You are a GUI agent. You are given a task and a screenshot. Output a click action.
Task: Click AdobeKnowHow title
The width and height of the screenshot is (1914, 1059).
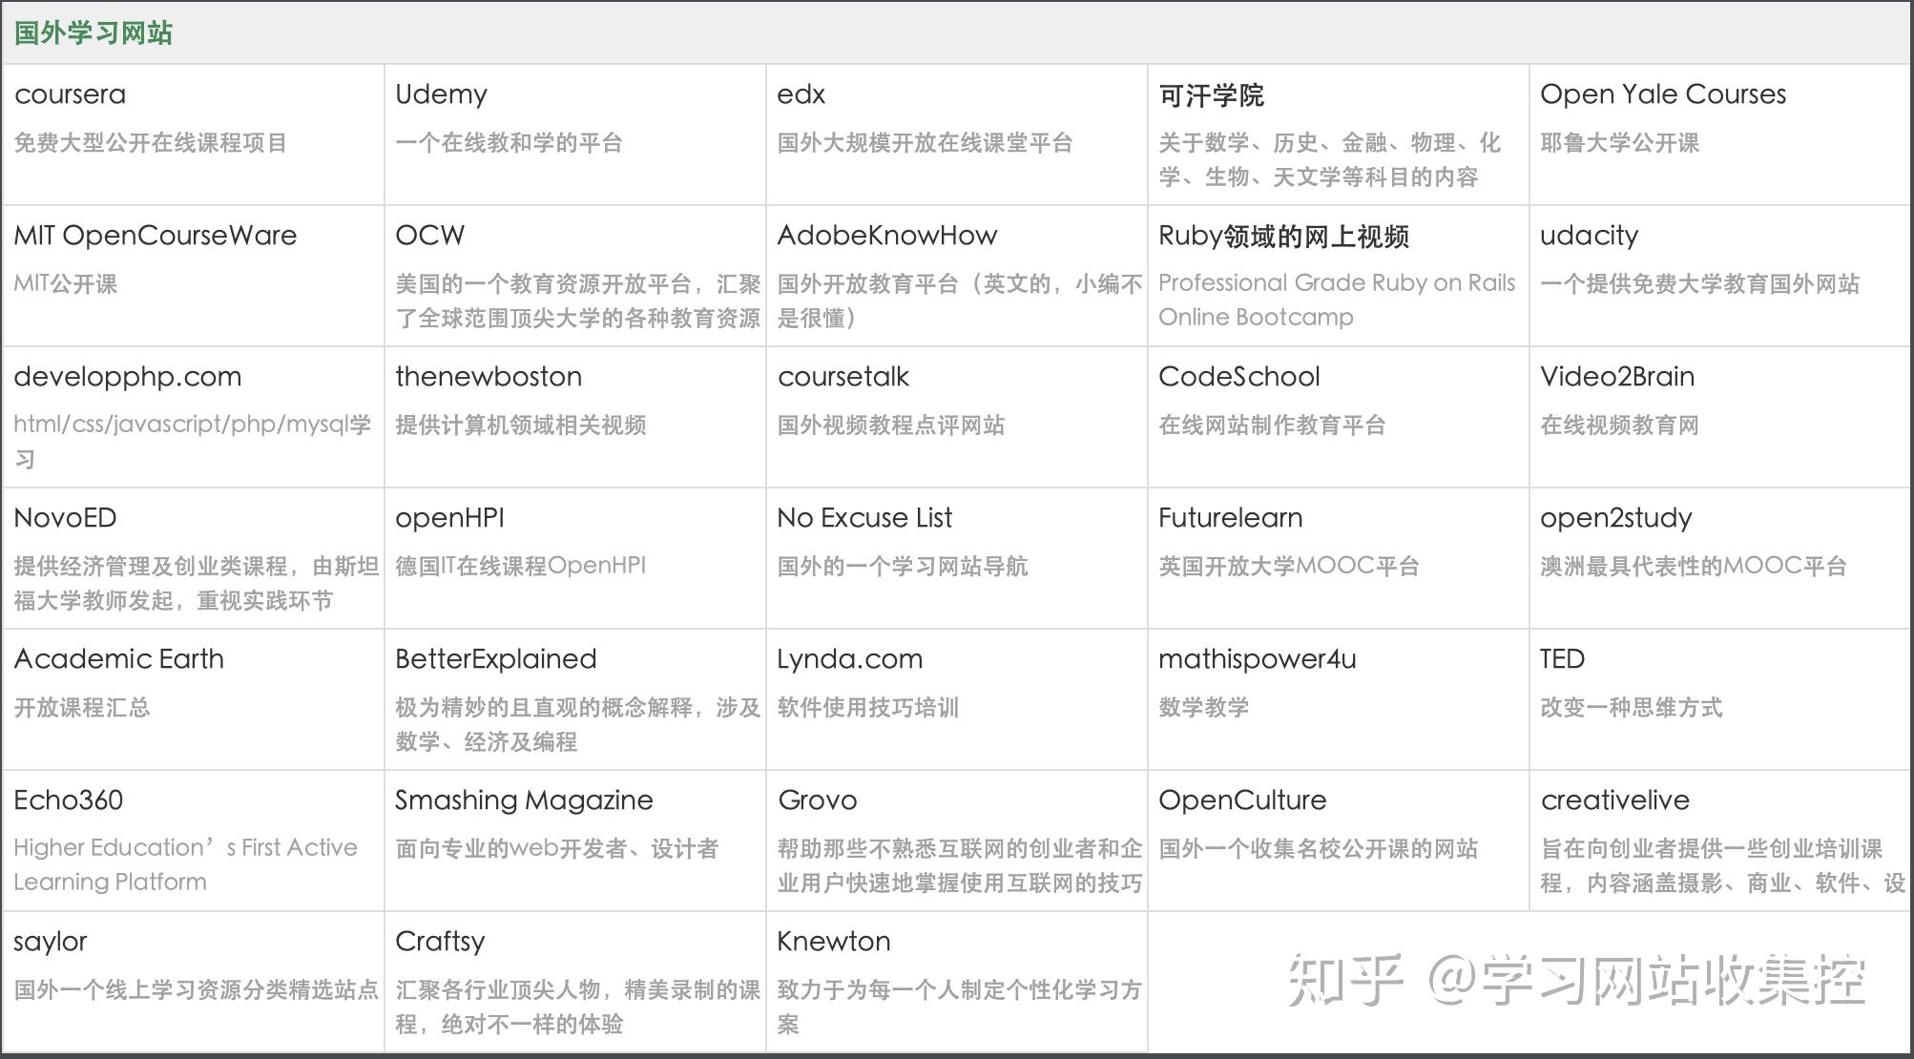(x=886, y=236)
